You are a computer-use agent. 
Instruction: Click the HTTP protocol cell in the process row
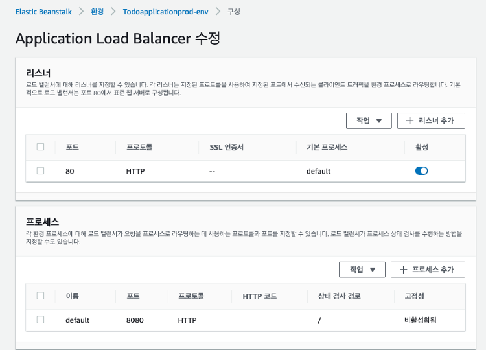pyautogui.click(x=187, y=320)
